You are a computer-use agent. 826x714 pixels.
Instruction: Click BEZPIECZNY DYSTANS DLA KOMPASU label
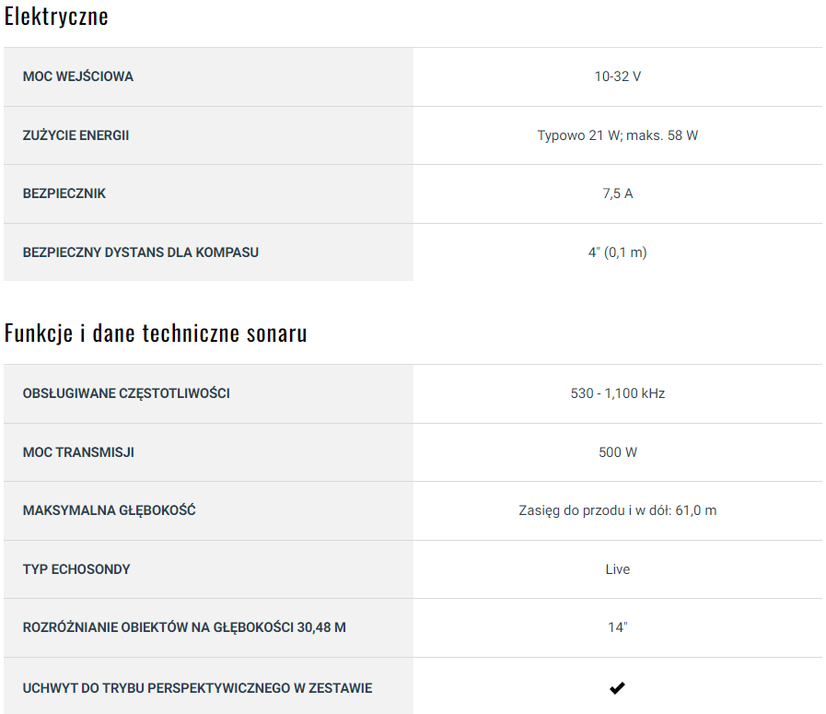pos(141,252)
